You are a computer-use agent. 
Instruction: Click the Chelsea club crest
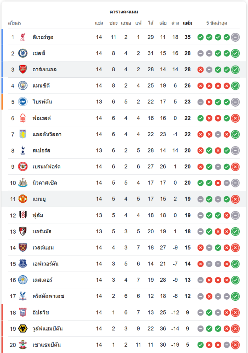point(23,53)
